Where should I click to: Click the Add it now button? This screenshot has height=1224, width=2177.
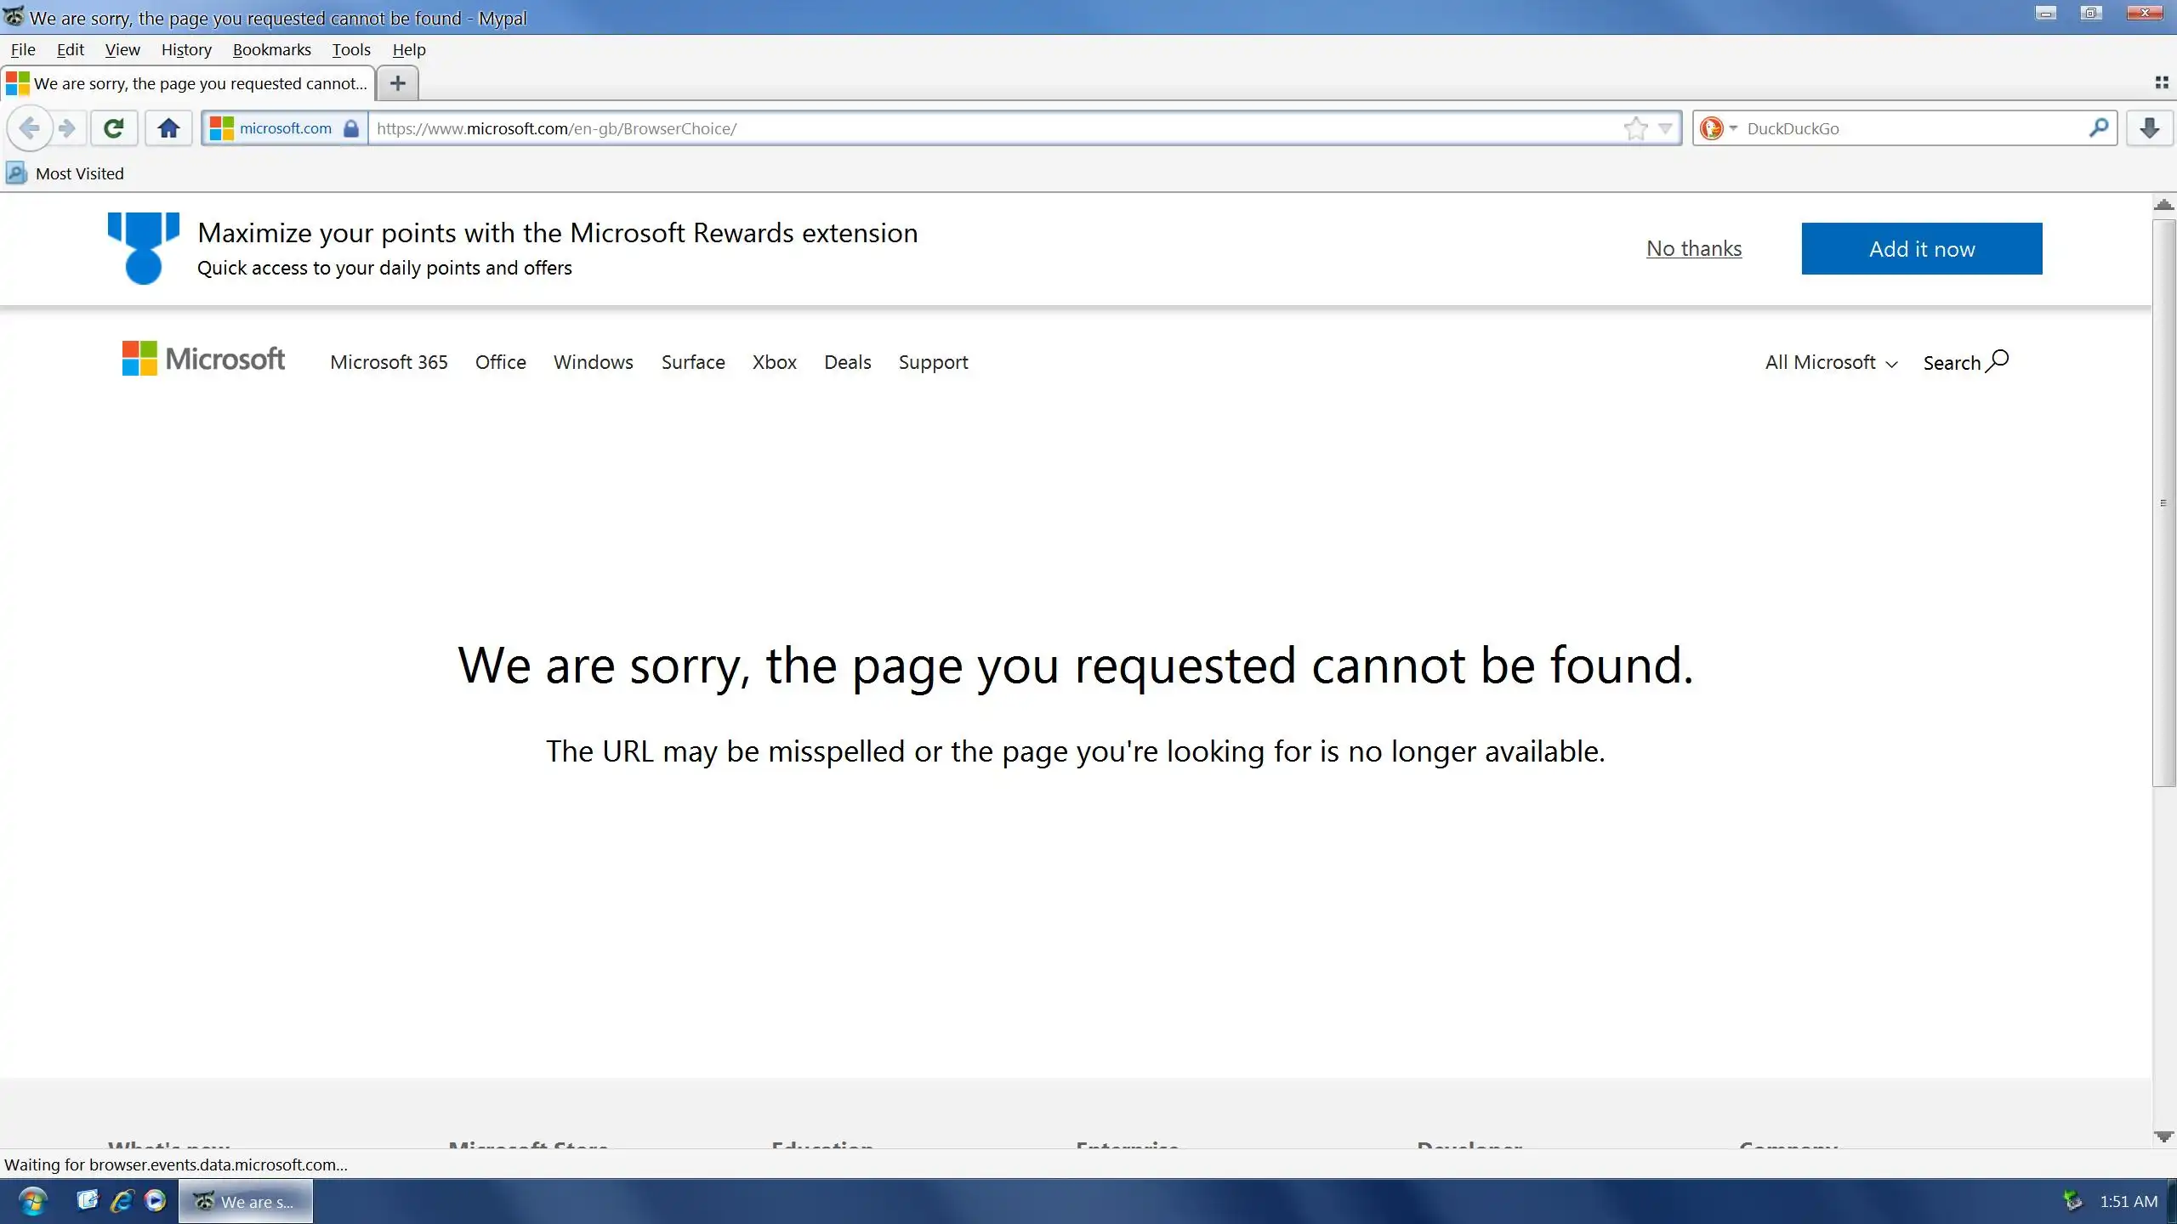[x=1921, y=248]
